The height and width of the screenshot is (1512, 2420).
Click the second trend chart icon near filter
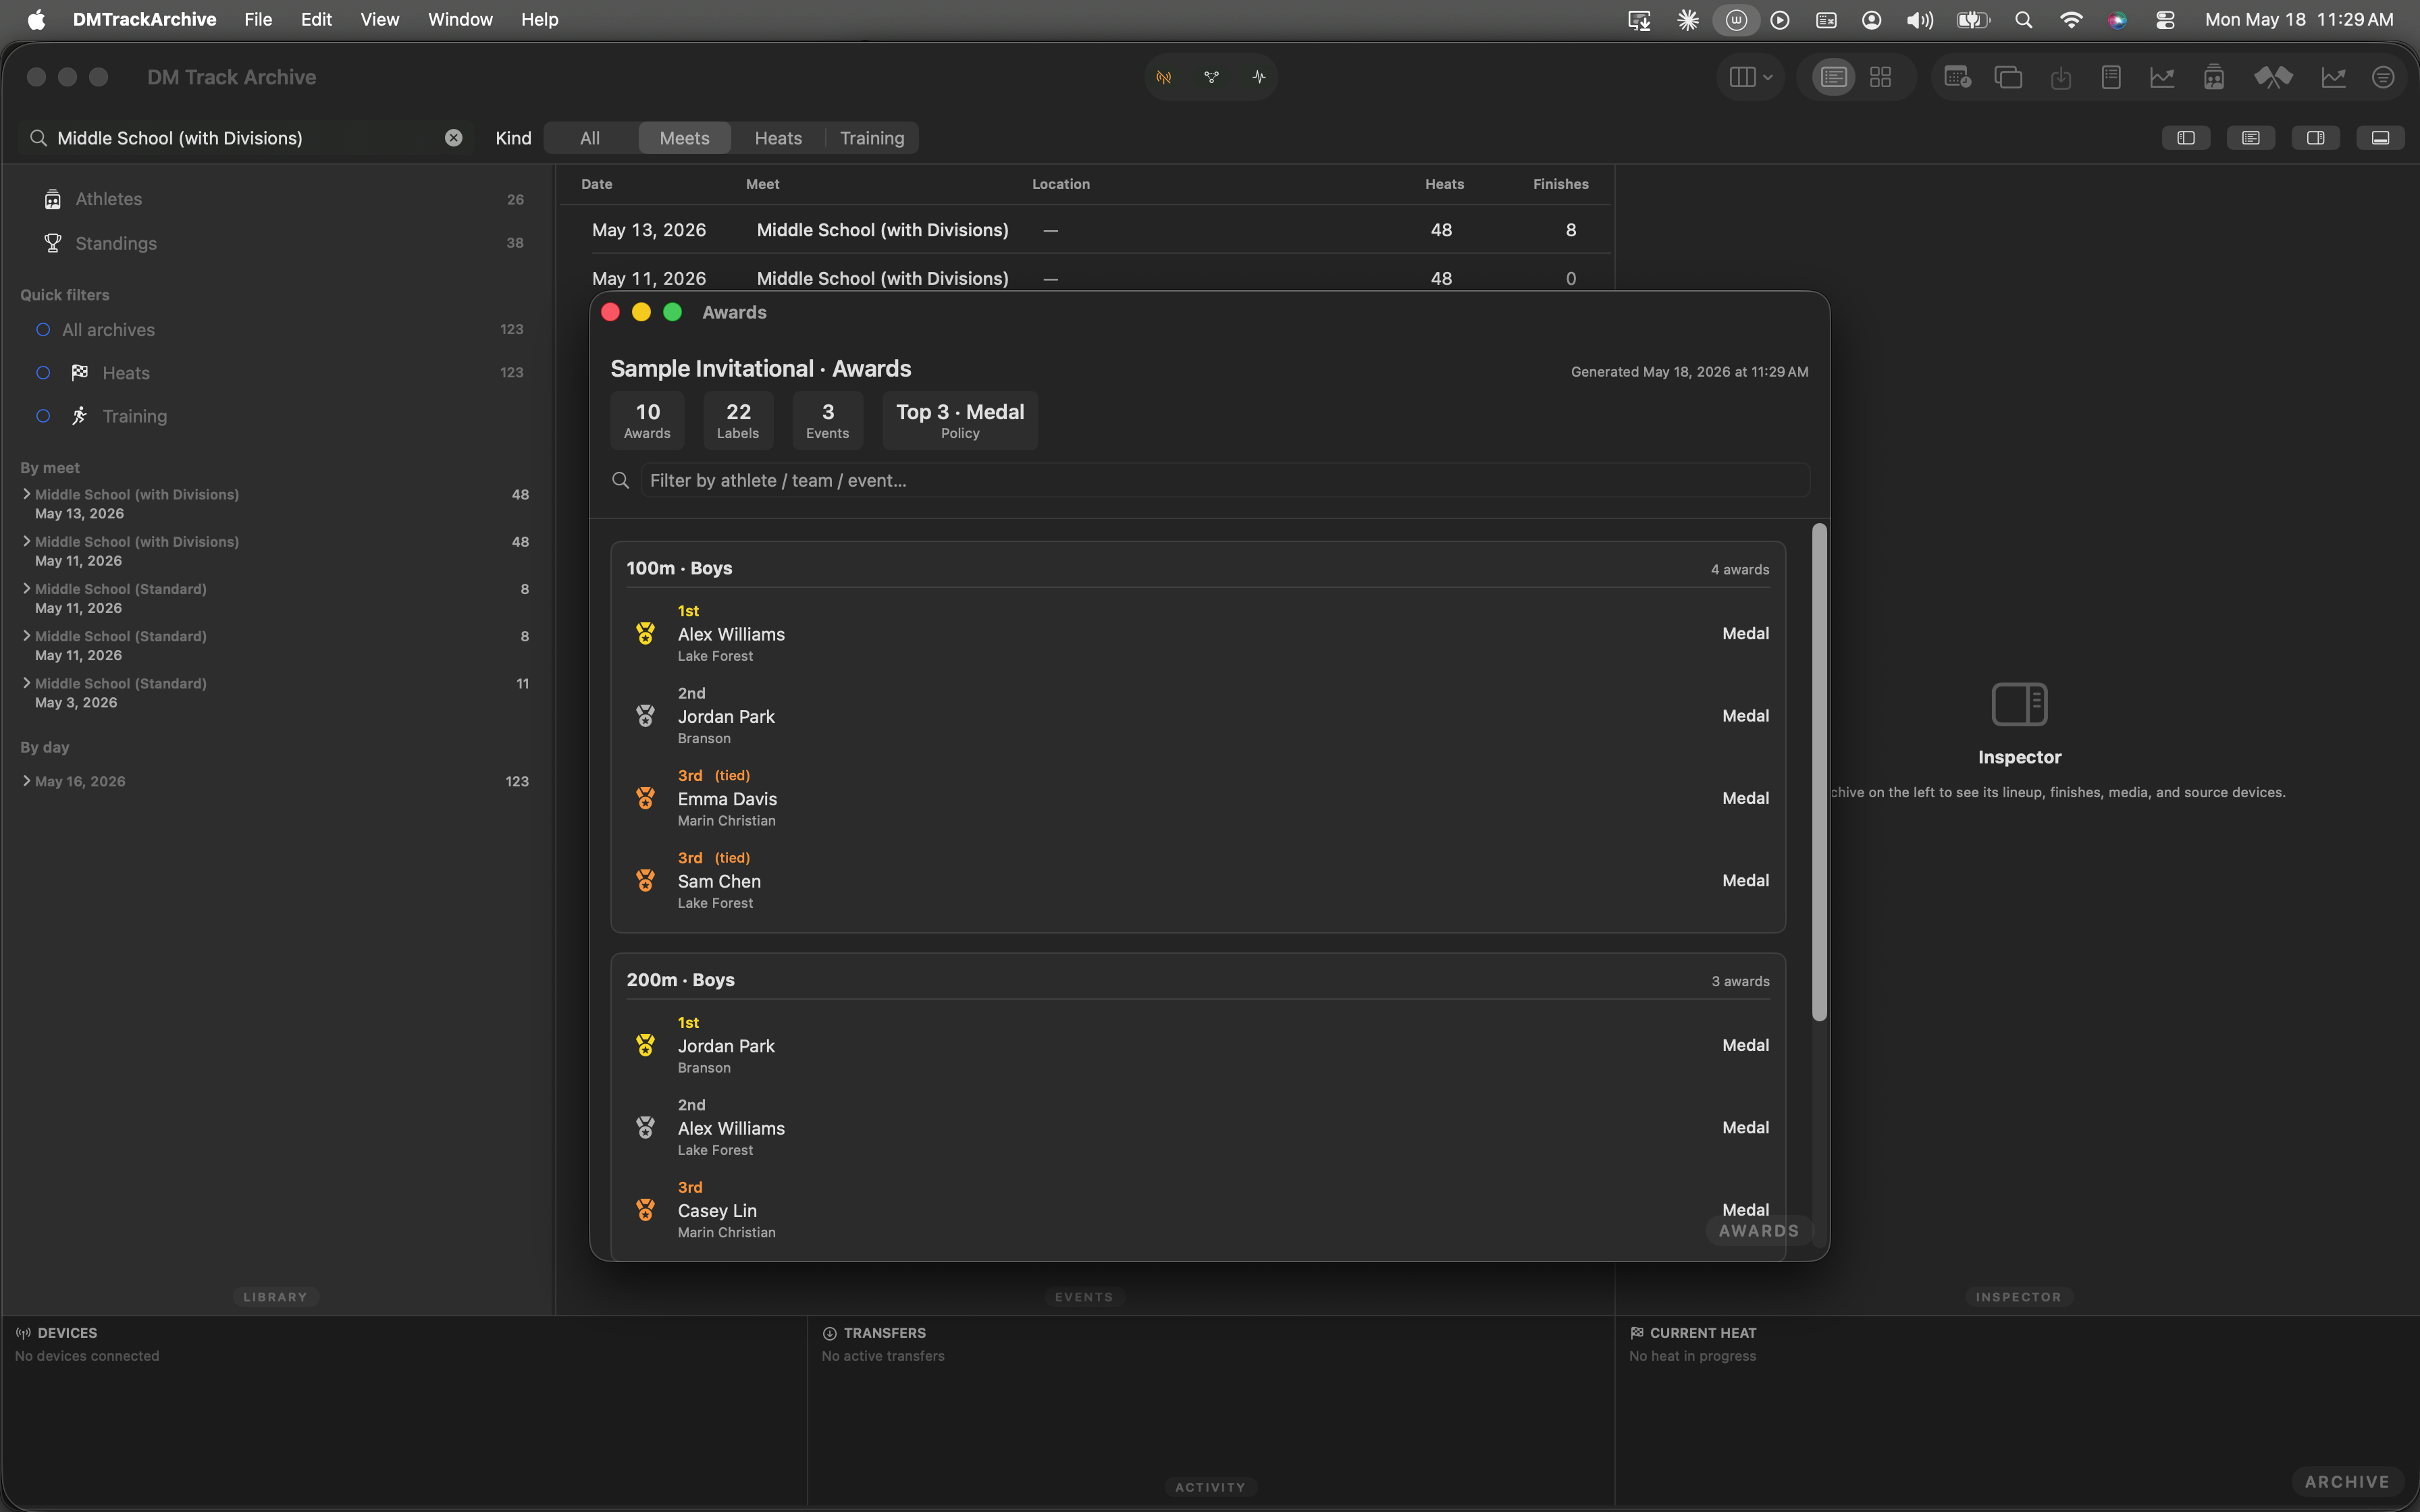coord(2333,77)
